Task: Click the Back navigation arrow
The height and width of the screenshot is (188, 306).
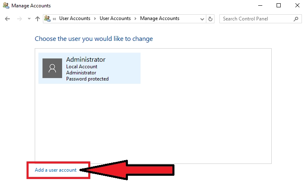Action: tap(7, 19)
